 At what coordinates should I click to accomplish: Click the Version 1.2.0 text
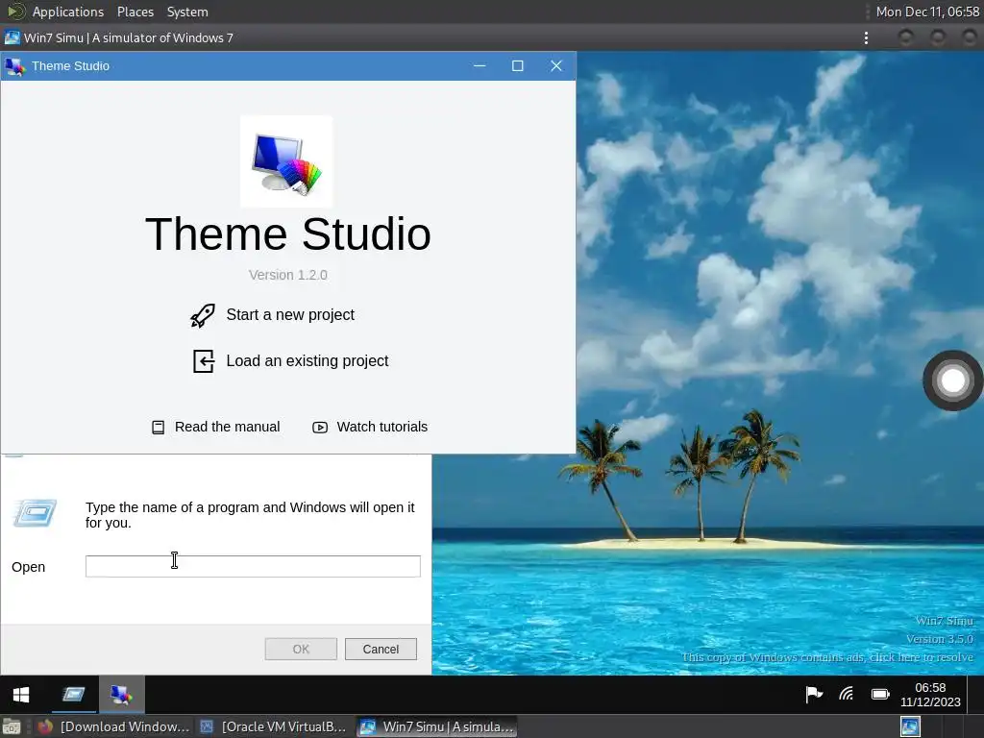tap(288, 275)
